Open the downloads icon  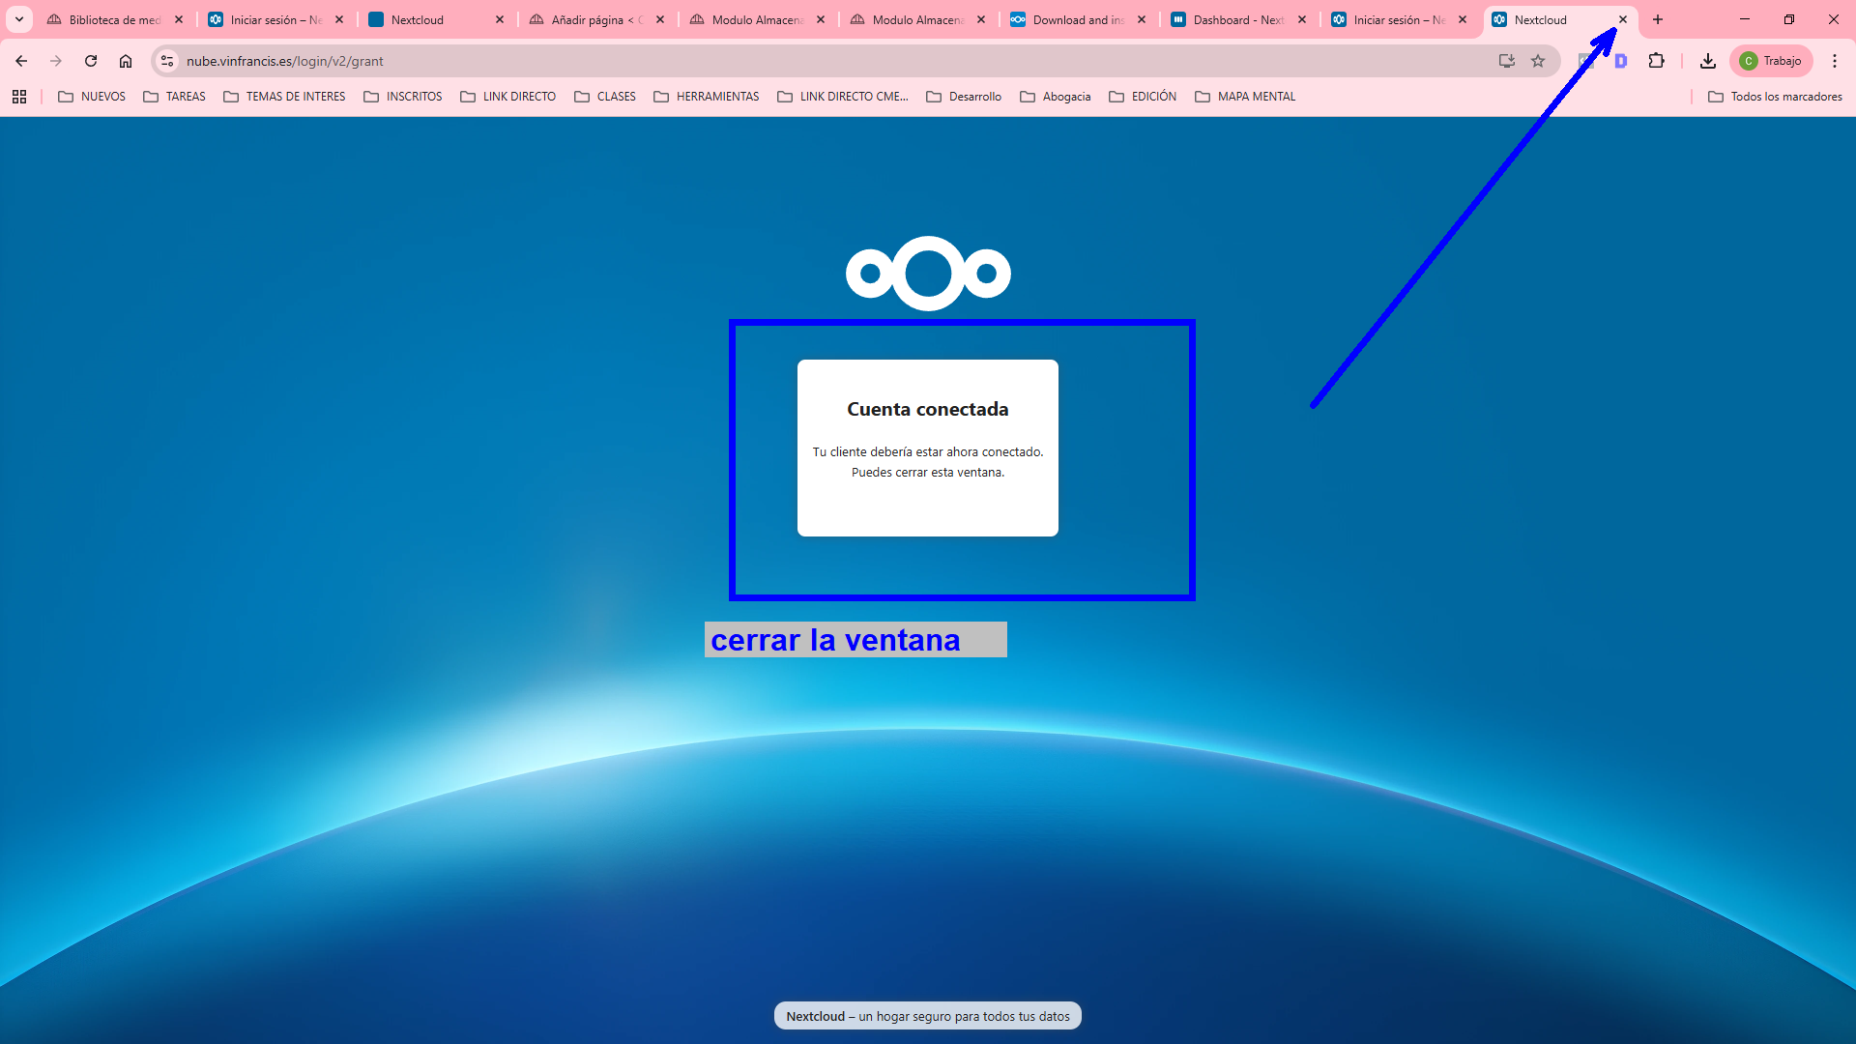(x=1708, y=61)
